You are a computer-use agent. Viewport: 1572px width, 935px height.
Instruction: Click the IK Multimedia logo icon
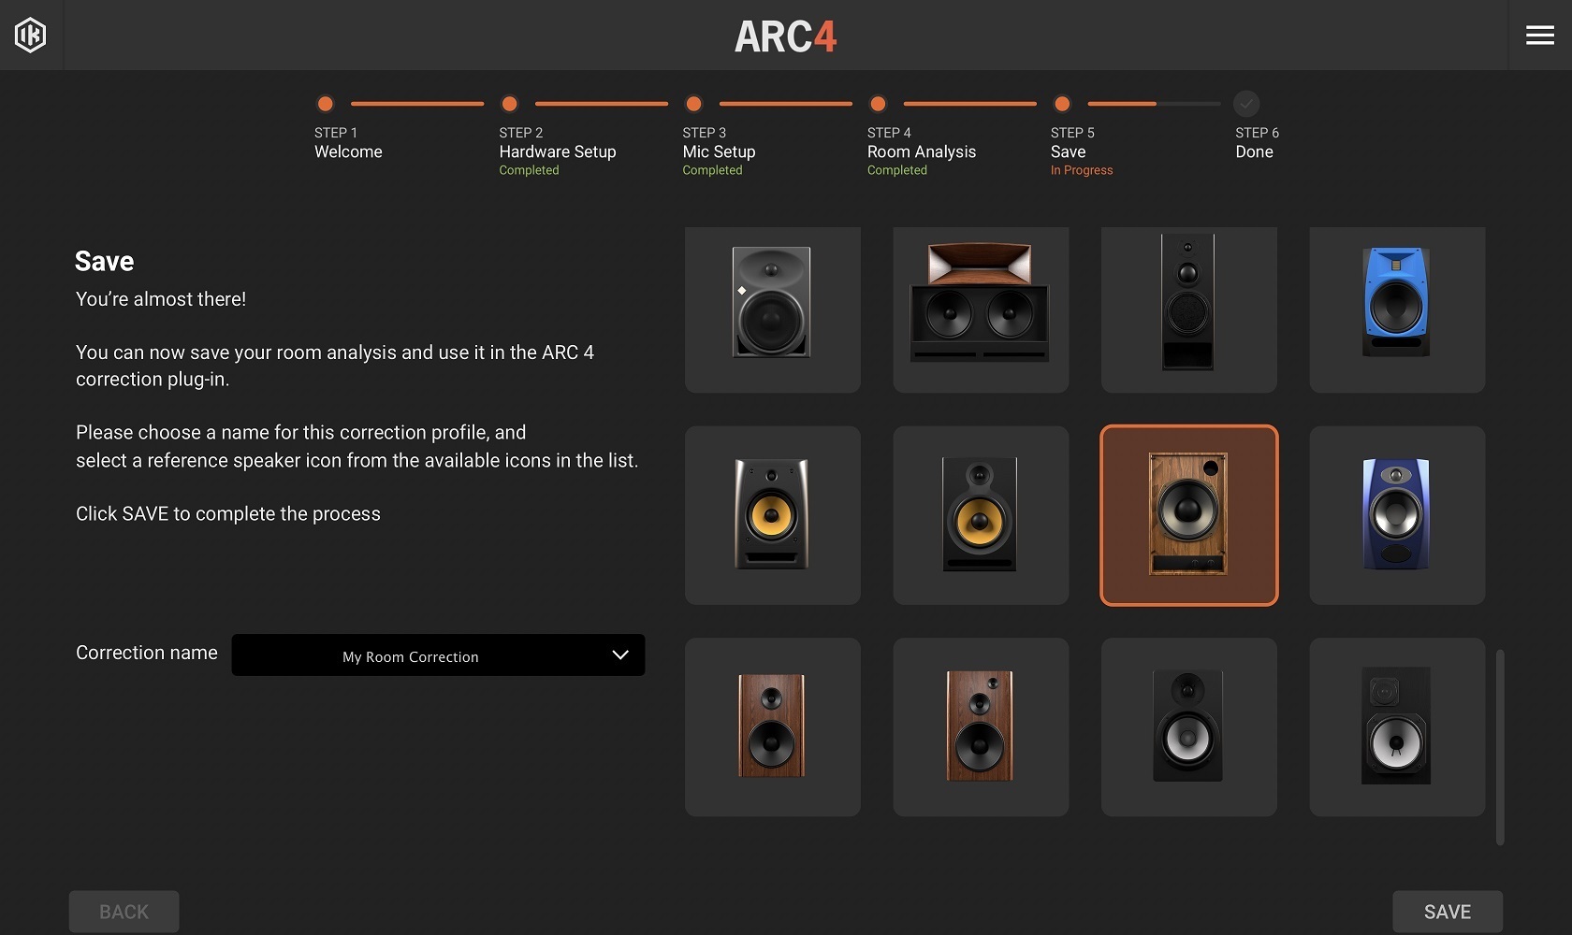[30, 36]
